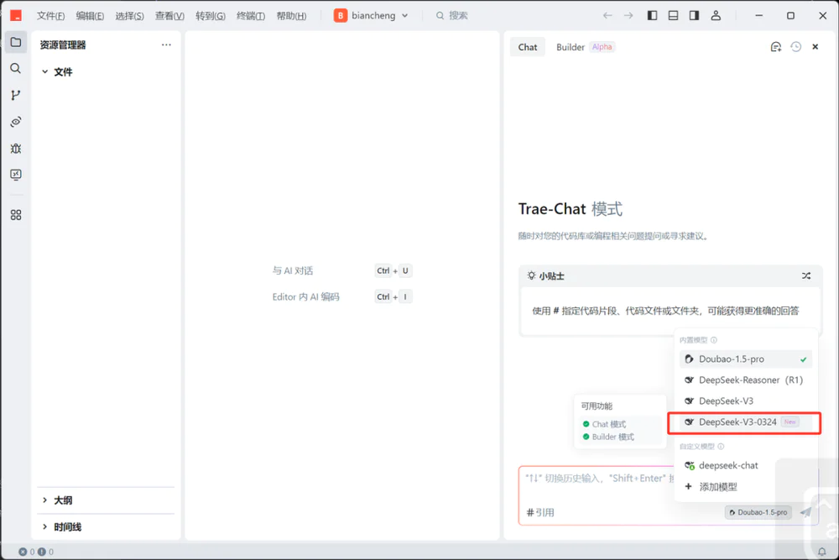Choose DeepSeek-Reasoner (R1) from the model list
Viewport: 839px width, 560px height.
[743, 379]
